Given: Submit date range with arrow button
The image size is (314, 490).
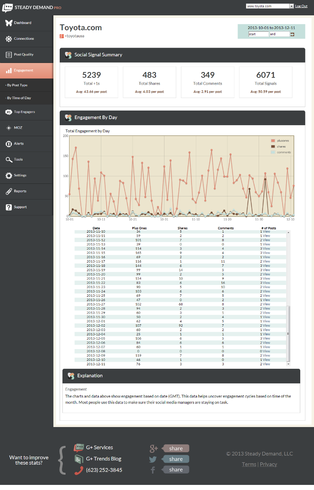Looking at the screenshot, I should point(292,34).
